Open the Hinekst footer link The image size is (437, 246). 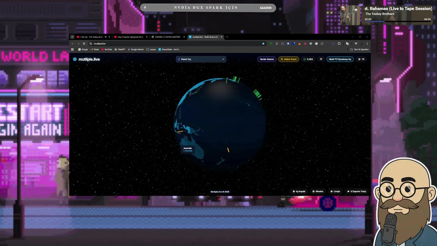pyautogui.click(x=318, y=191)
